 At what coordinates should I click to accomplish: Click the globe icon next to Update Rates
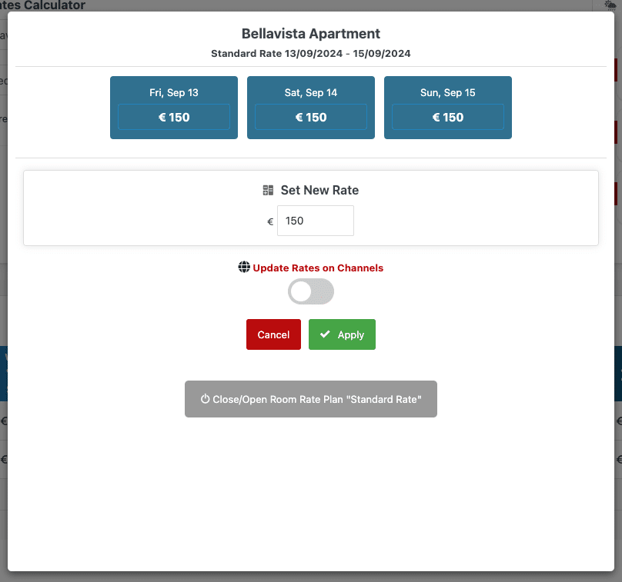[x=244, y=268]
